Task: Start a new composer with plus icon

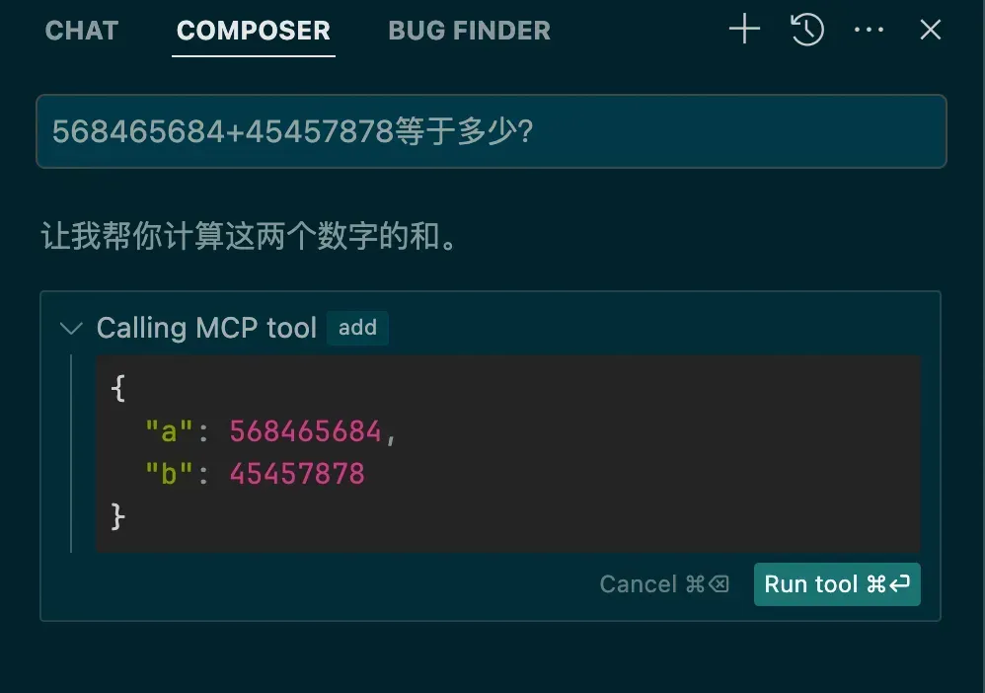Action: 744,30
